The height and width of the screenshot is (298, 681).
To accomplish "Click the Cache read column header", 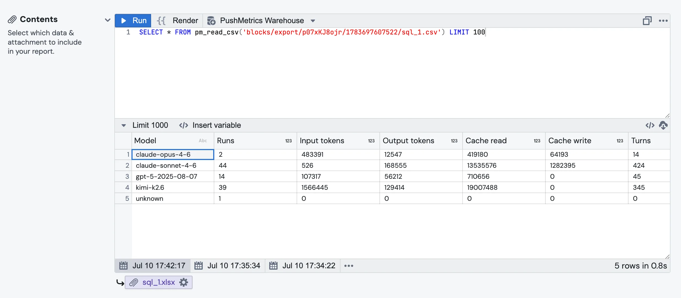I will coord(504,141).
